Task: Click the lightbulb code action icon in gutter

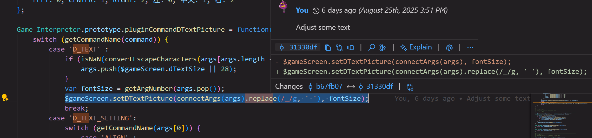Action: click(5, 98)
